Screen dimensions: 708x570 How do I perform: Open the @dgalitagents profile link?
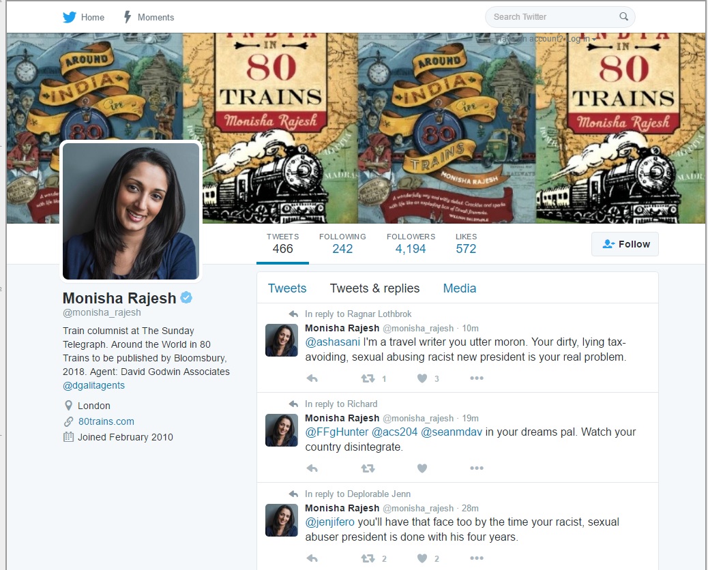click(93, 385)
